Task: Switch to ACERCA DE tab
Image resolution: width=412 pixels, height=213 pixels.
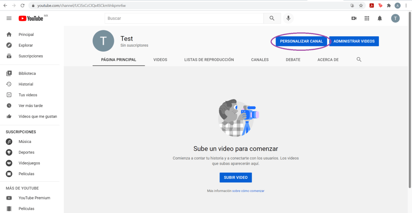Action: point(328,60)
